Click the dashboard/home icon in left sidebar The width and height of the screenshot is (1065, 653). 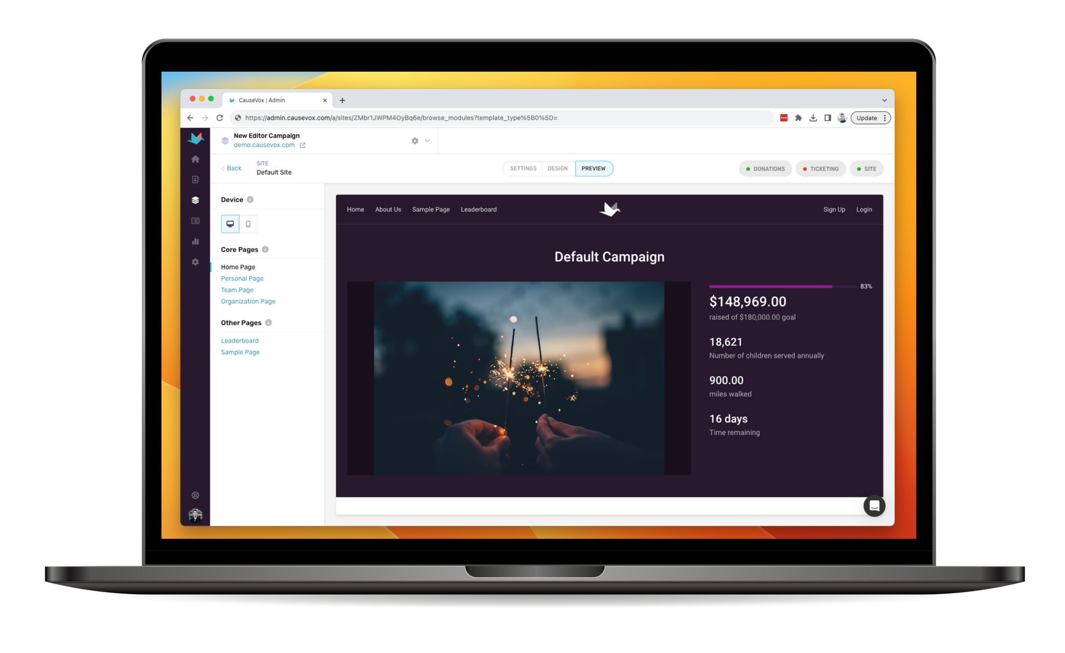(196, 159)
